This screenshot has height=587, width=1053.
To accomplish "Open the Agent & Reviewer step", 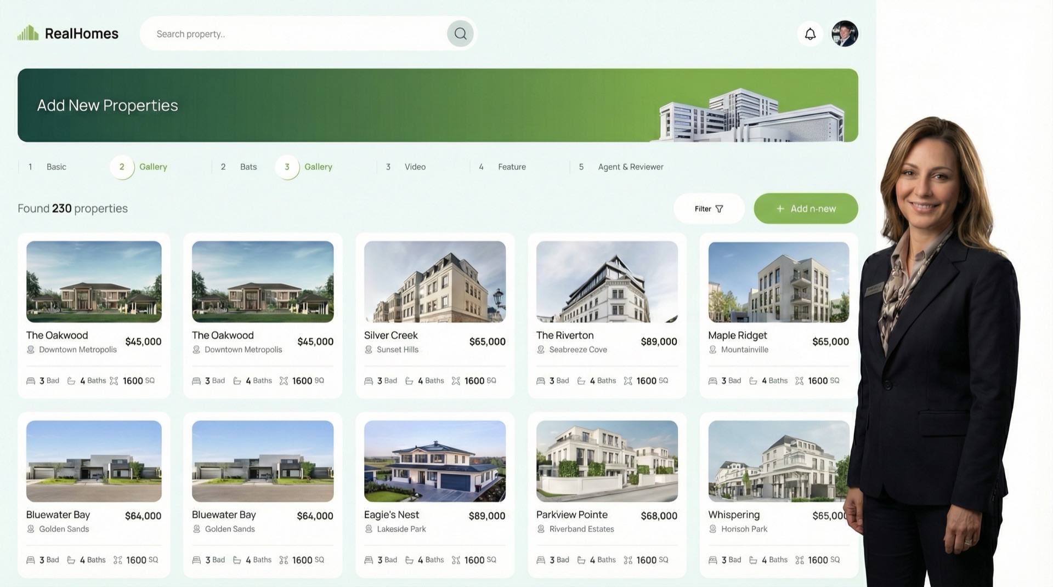I will (x=630, y=167).
